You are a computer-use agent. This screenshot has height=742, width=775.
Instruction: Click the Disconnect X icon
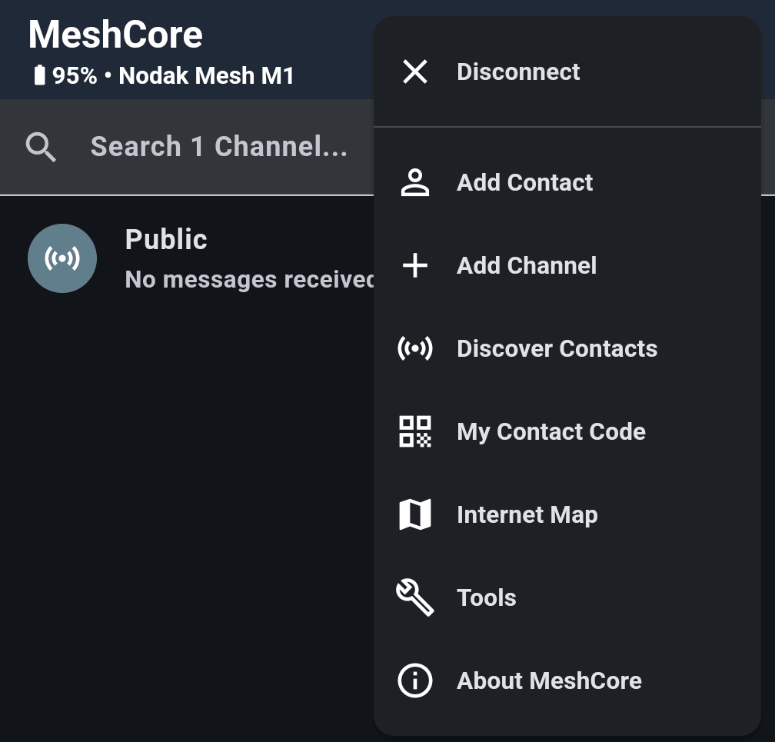click(x=414, y=72)
